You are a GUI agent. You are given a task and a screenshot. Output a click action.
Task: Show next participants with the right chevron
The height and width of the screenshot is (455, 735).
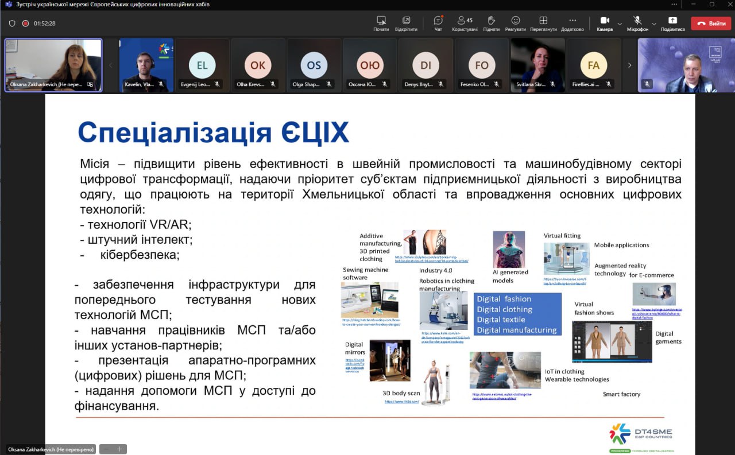pyautogui.click(x=629, y=65)
